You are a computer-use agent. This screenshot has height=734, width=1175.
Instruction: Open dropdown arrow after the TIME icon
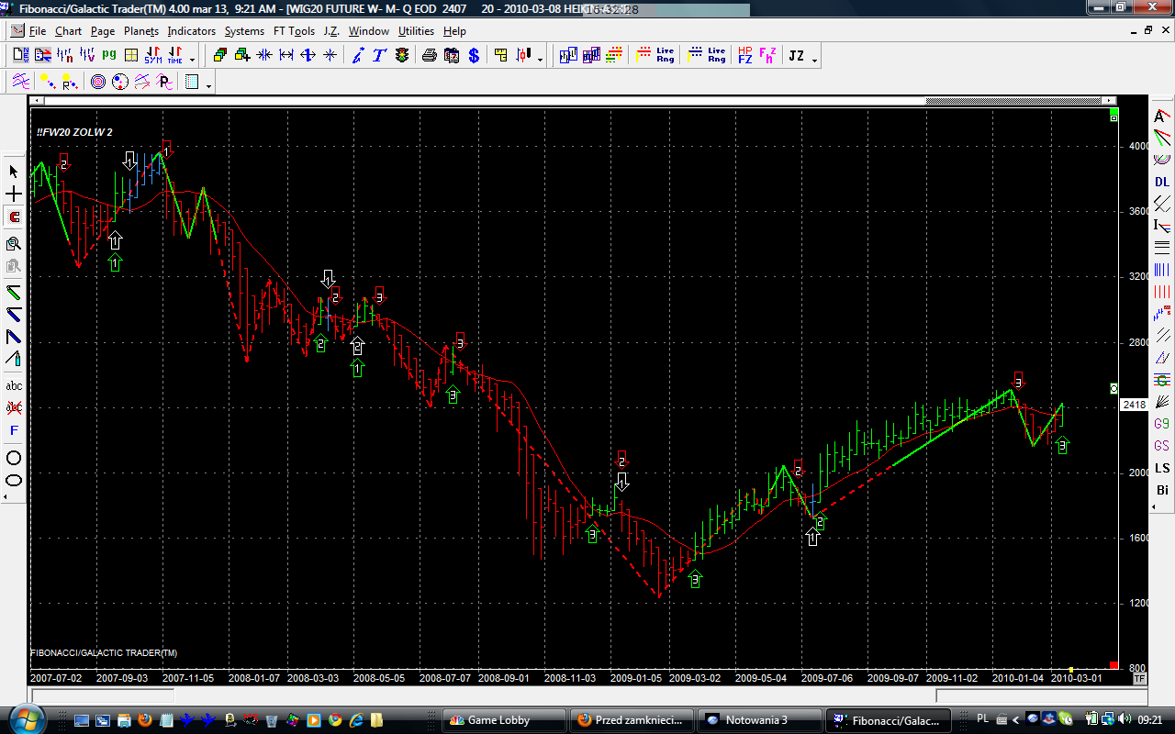coord(192,61)
